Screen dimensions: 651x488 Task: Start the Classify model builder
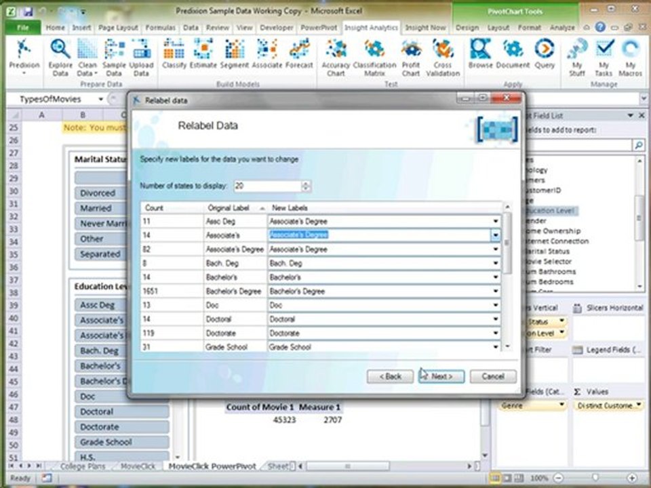coord(174,54)
